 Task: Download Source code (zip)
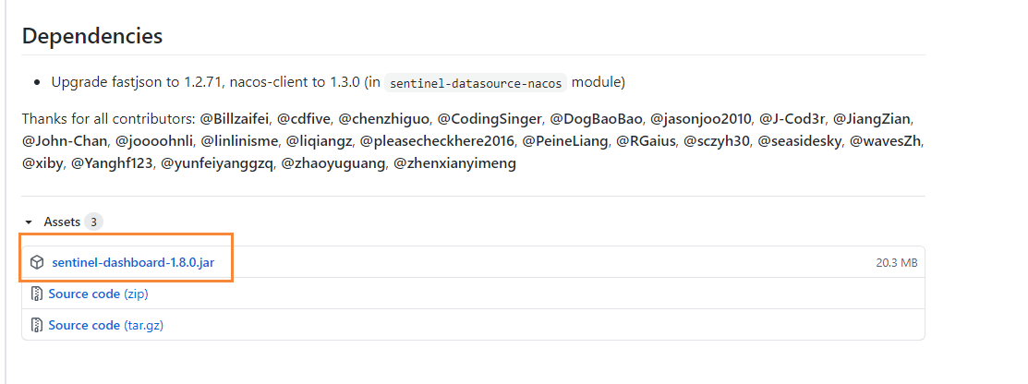98,294
